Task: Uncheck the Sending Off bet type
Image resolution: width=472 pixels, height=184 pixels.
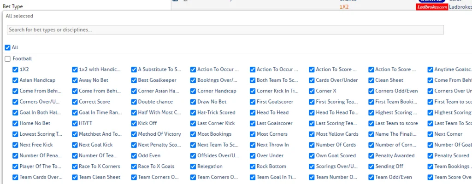Action: [372, 167]
